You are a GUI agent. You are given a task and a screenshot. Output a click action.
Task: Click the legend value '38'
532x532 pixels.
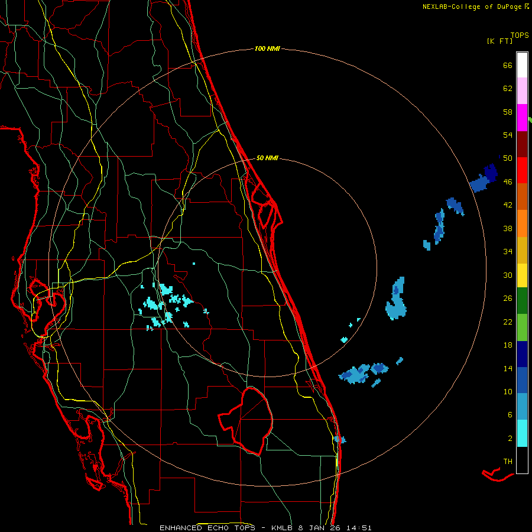click(x=508, y=228)
